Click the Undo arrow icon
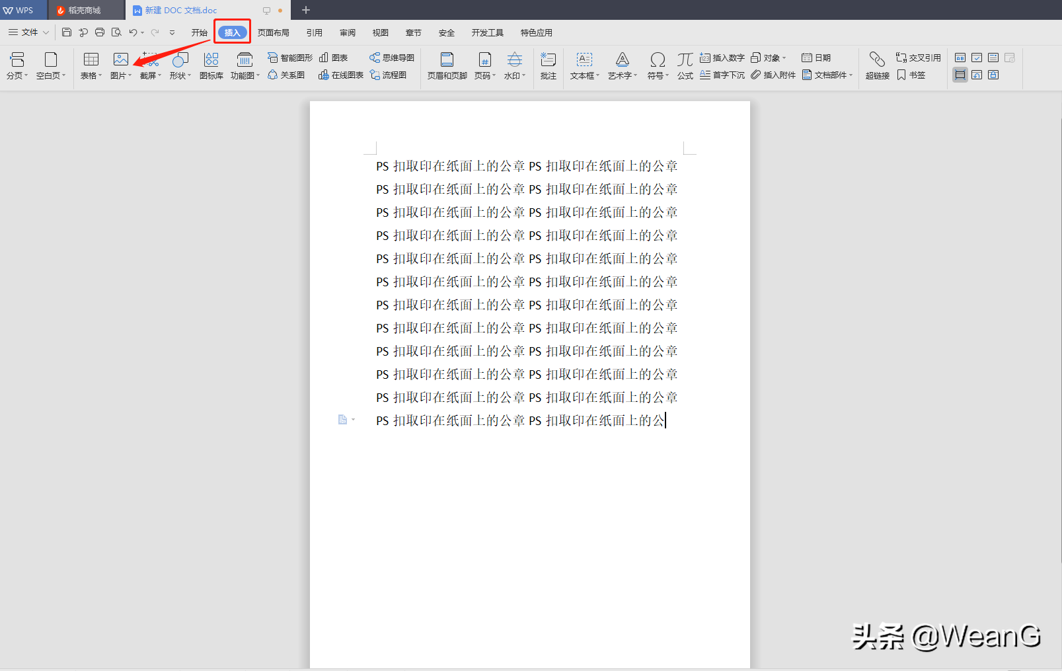Screen dimensions: 1062x671 point(133,32)
